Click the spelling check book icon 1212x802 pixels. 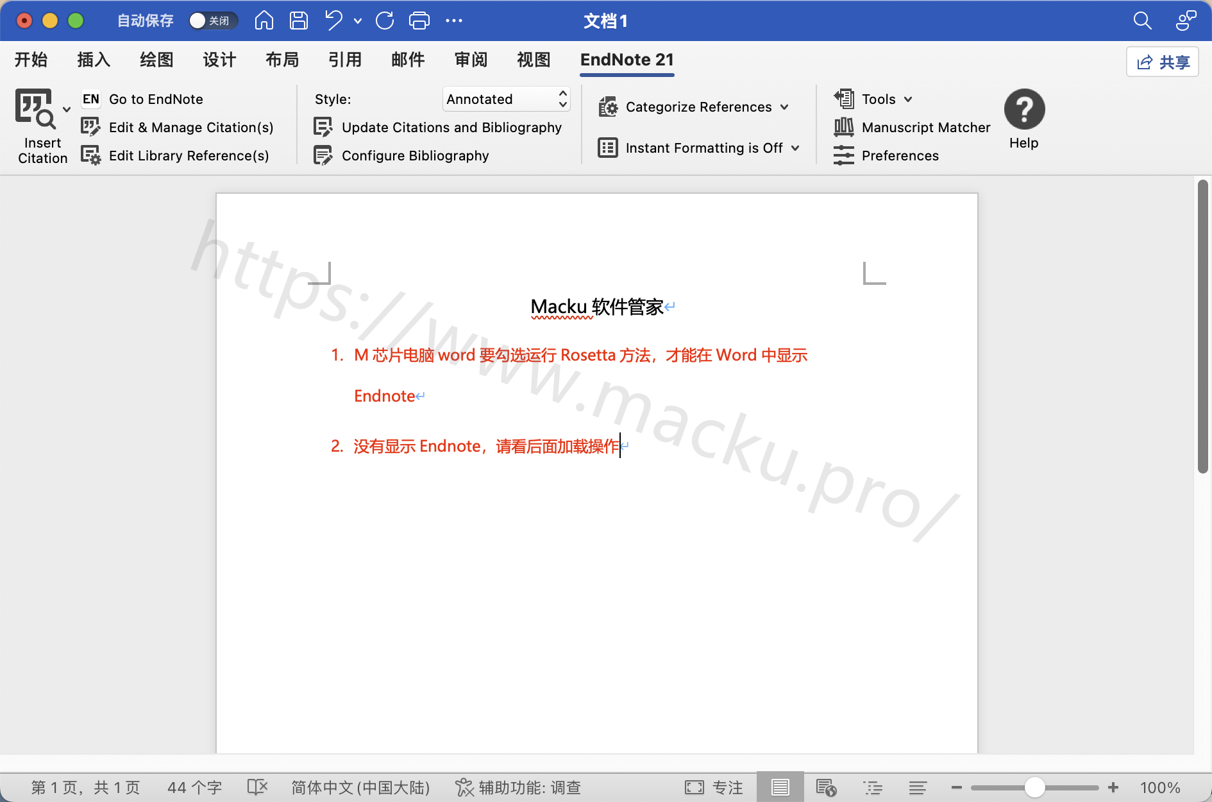(257, 787)
